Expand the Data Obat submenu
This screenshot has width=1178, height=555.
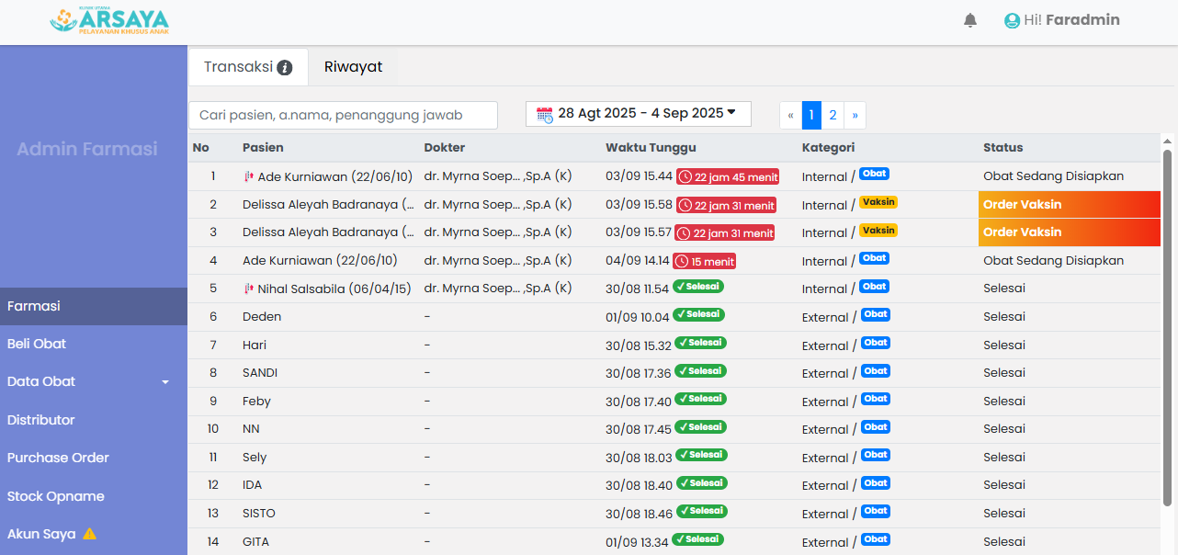165,382
